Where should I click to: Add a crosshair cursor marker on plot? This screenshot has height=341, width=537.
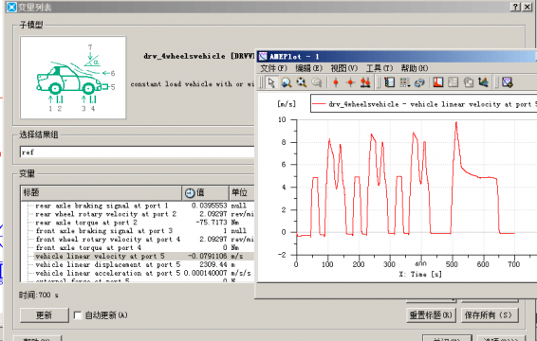[350, 82]
